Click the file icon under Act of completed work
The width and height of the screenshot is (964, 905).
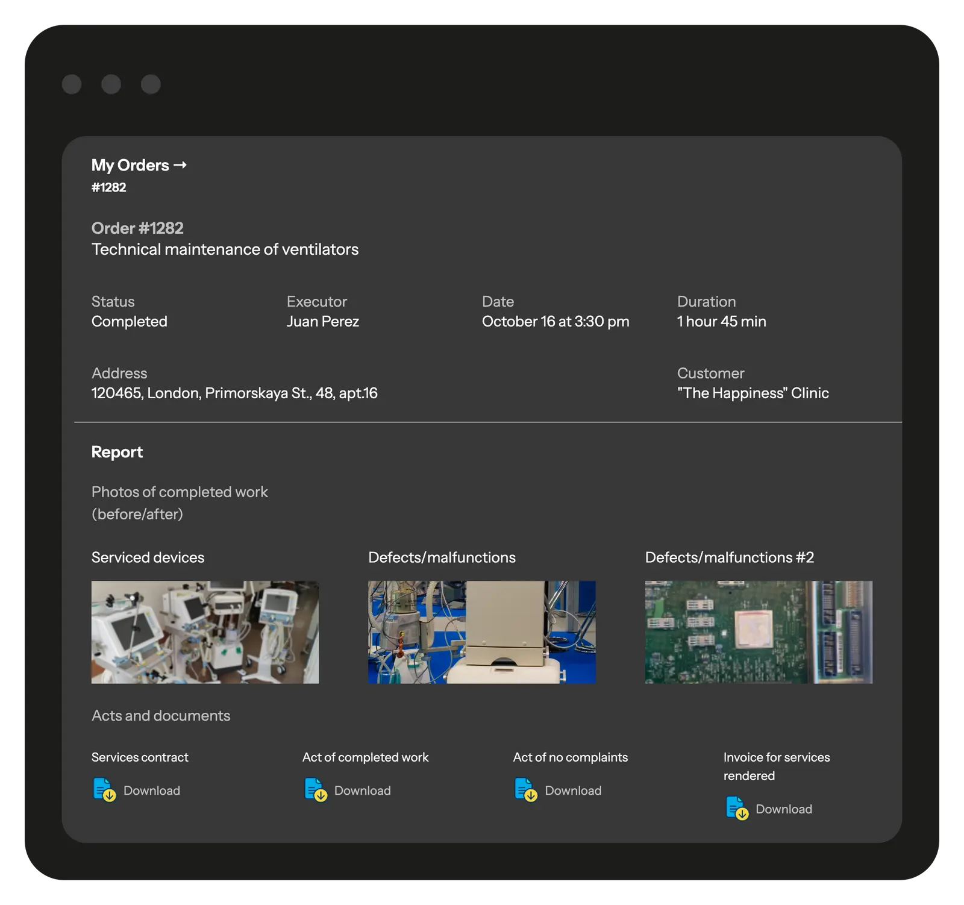tap(315, 789)
